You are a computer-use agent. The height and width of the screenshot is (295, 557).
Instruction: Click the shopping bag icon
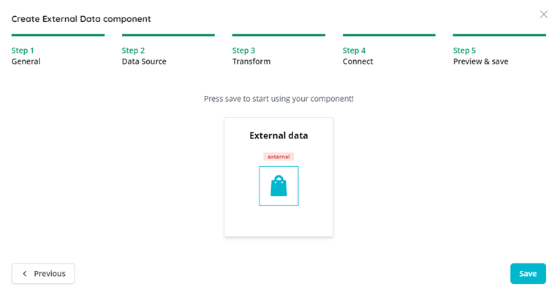(x=278, y=186)
